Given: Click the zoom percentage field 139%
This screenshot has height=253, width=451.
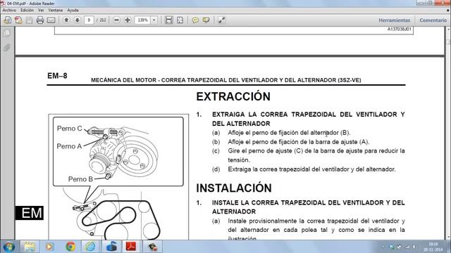Looking at the screenshot, I should pos(142,20).
